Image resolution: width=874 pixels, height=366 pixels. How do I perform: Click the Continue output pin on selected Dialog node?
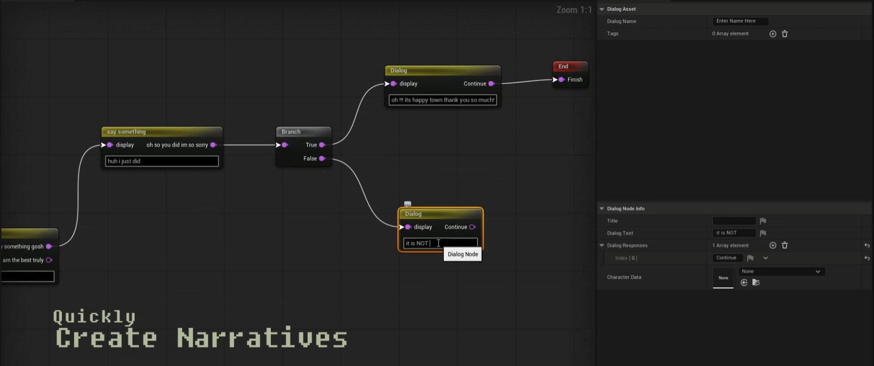472,227
